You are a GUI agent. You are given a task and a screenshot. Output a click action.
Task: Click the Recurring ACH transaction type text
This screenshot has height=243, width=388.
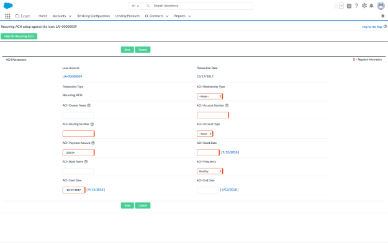pyautogui.click(x=72, y=95)
